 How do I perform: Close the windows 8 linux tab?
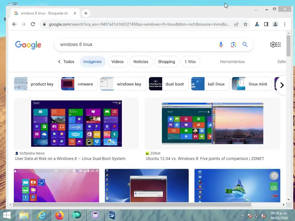(x=75, y=13)
